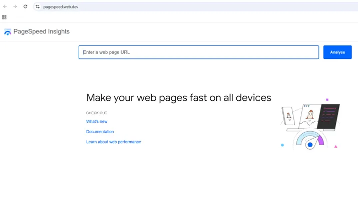
Task: Click the pagespeed.web.dev address bar URL
Action: [x=61, y=7]
